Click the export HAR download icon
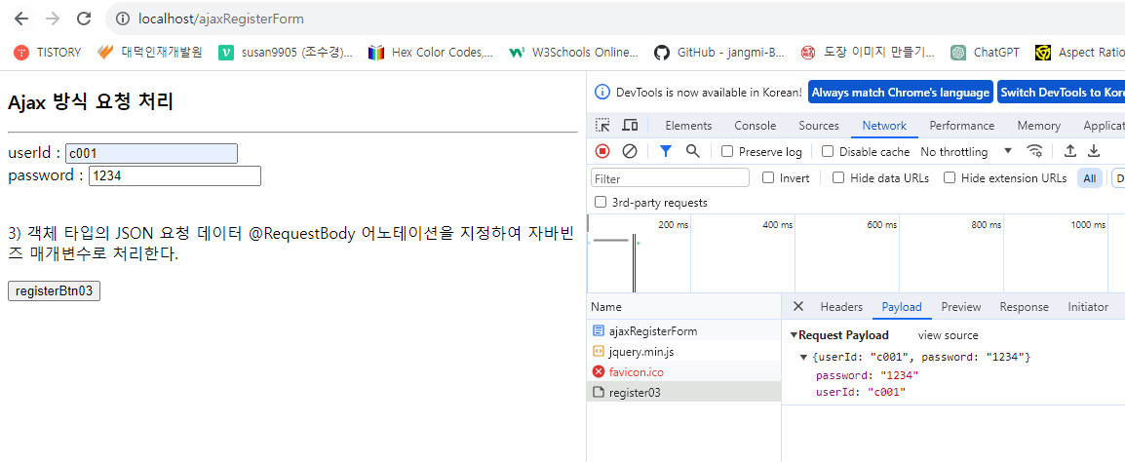 [1094, 151]
